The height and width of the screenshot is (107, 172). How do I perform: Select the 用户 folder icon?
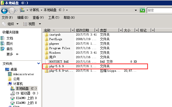(x=46, y=57)
